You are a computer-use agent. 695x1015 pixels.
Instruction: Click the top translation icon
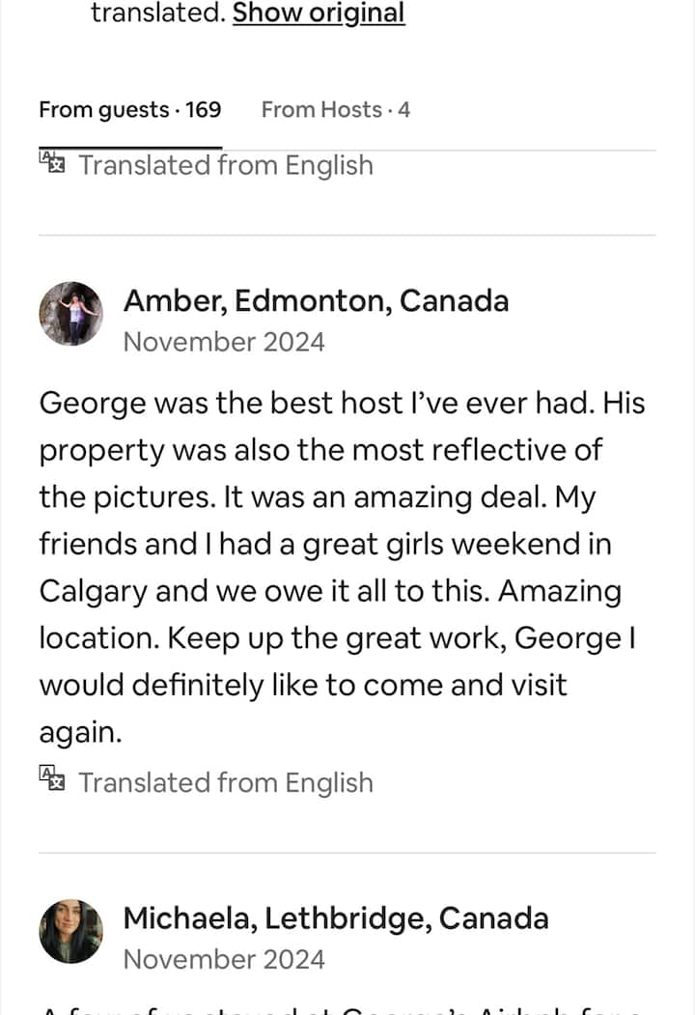pyautogui.click(x=51, y=162)
